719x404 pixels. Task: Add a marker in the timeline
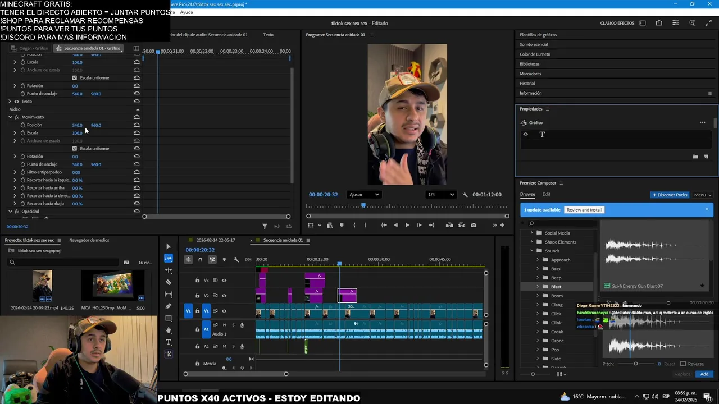(x=224, y=260)
